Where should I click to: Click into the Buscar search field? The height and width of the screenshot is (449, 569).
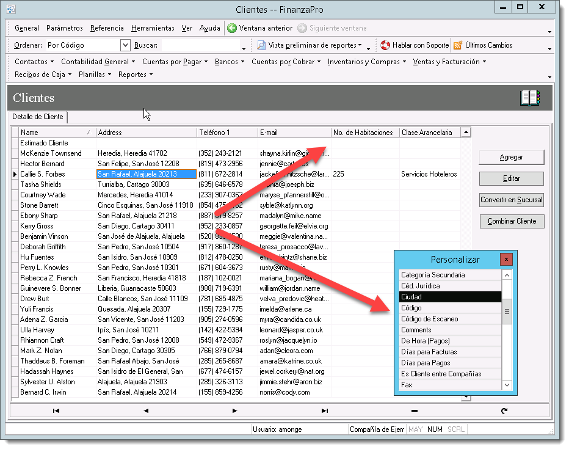tap(201, 45)
